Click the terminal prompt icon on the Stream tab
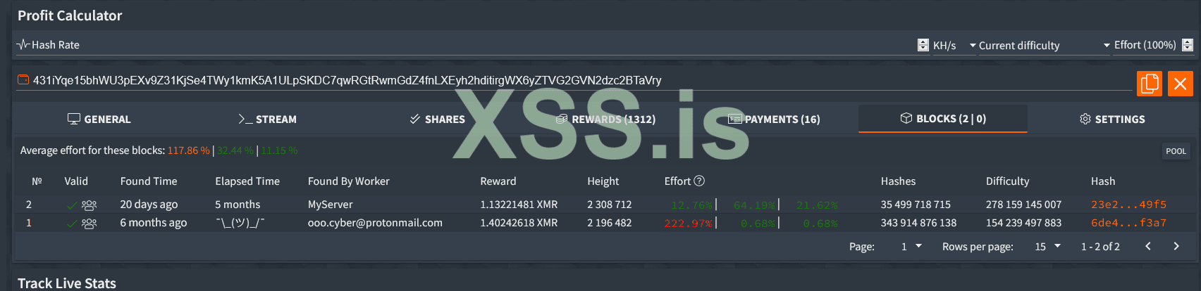Screen dimensions: 1201x291 click(x=245, y=119)
